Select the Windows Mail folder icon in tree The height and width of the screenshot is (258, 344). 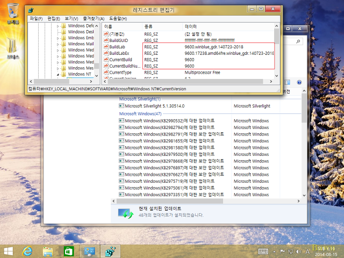click(63, 44)
